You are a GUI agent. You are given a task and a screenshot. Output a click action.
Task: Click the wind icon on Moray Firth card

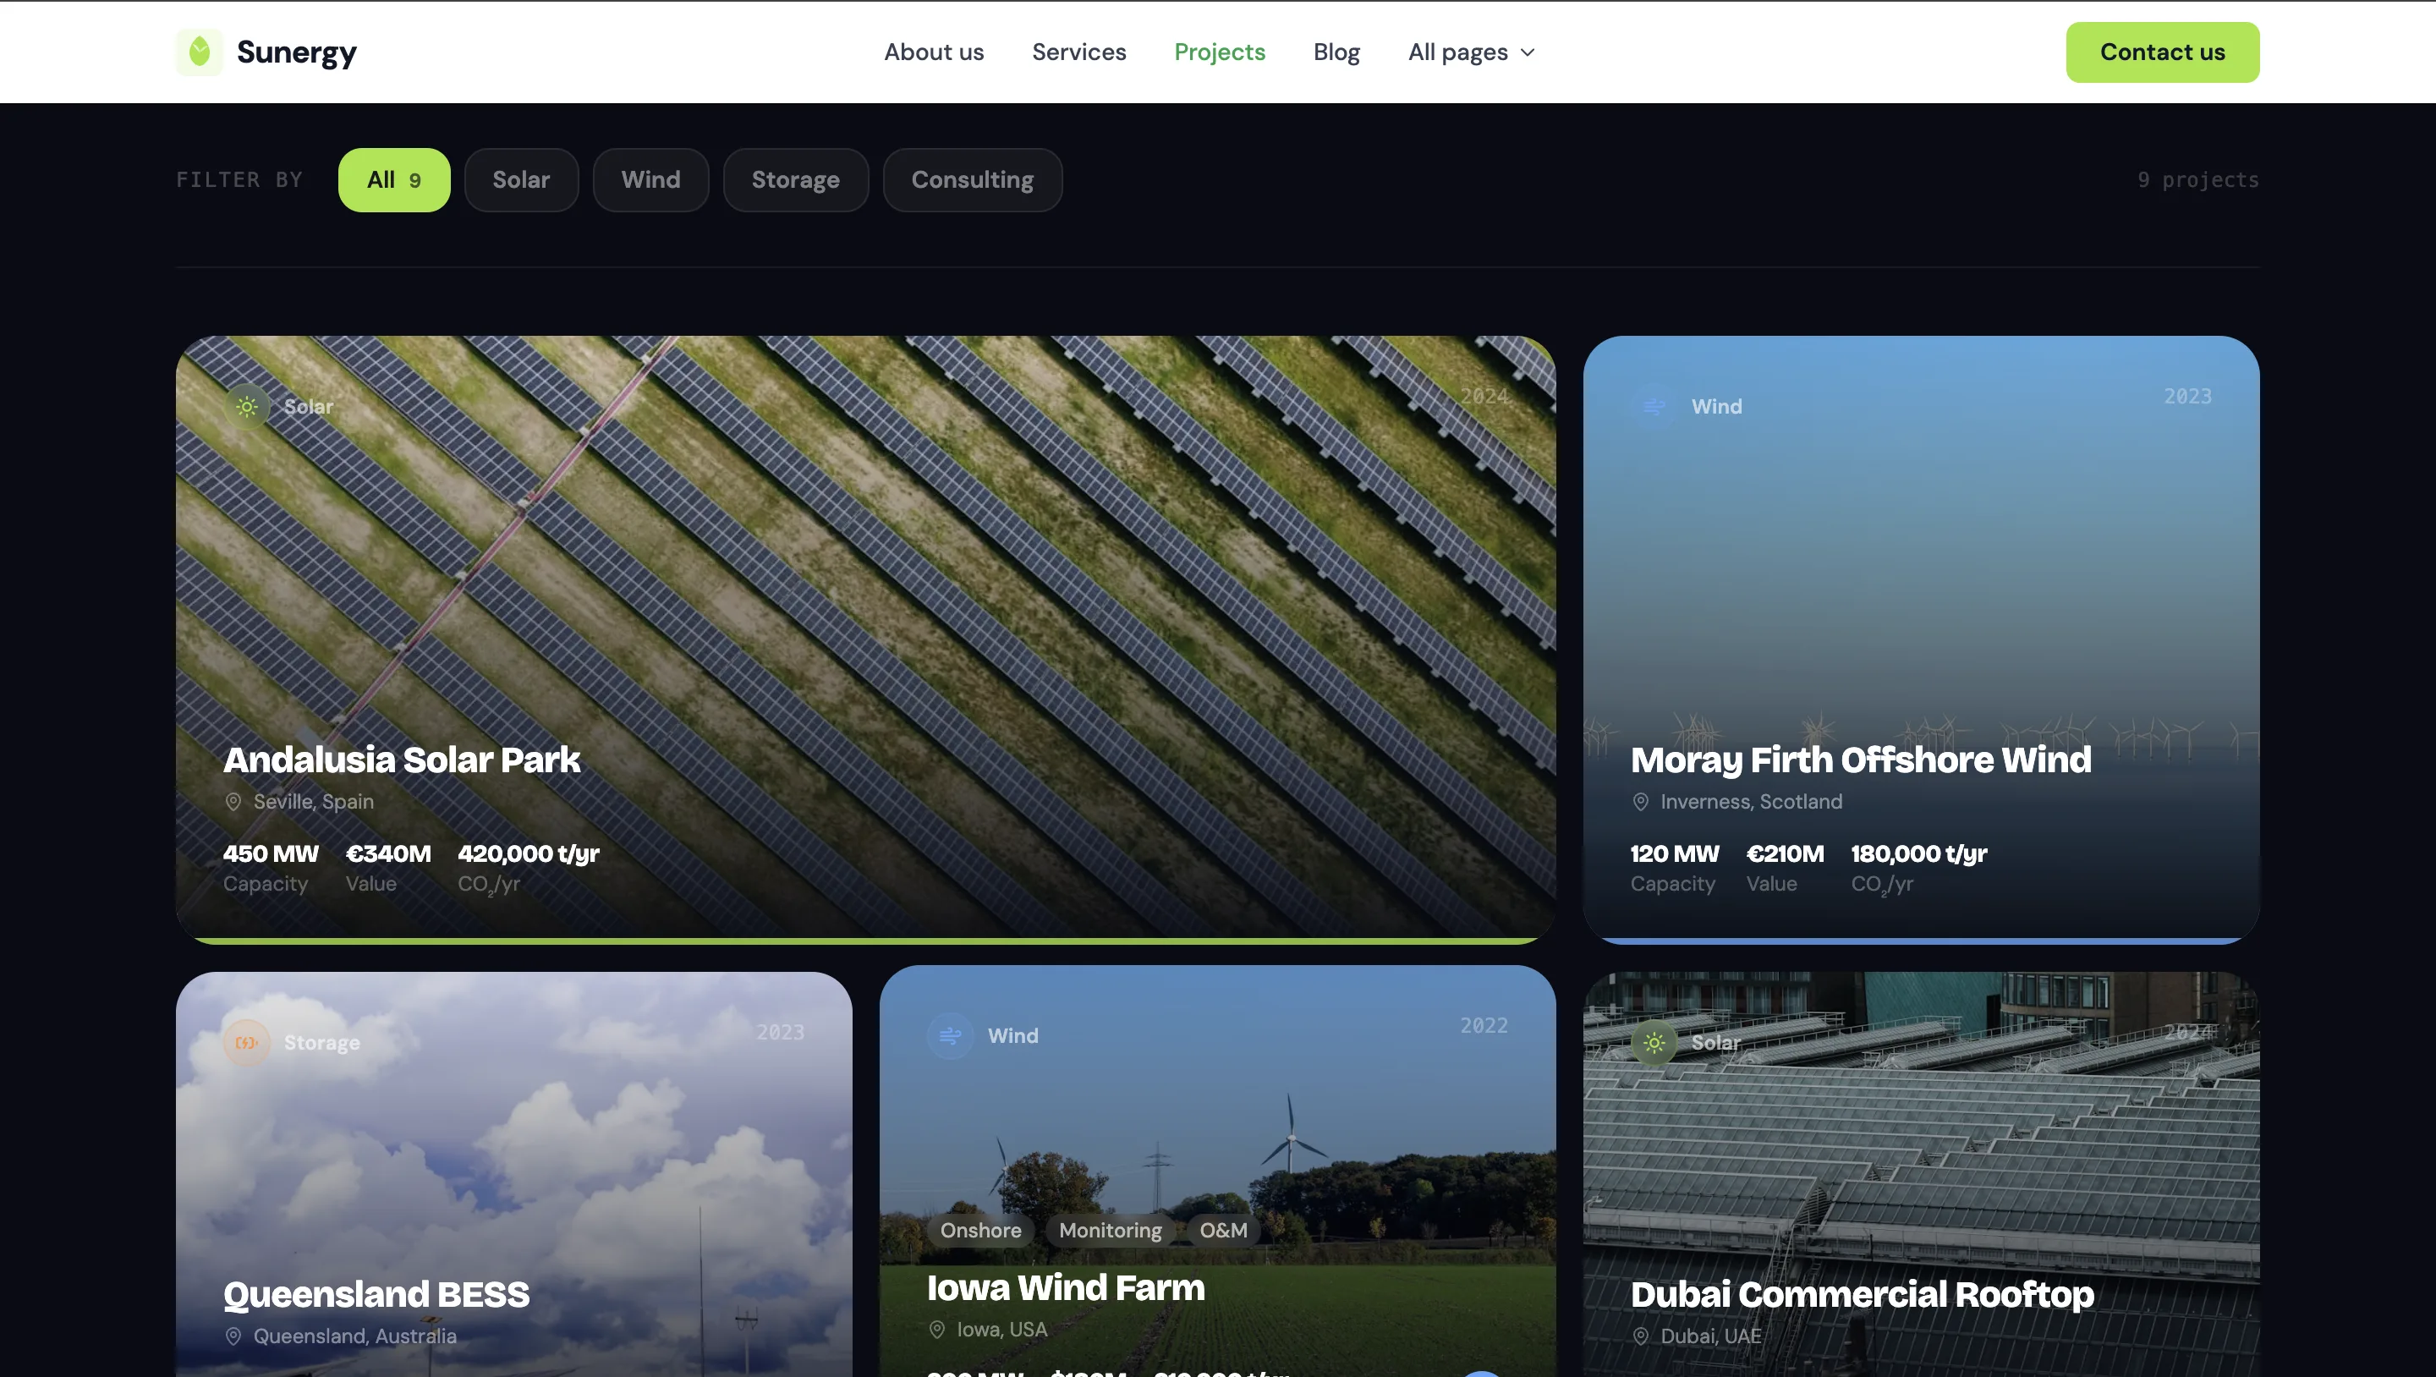[1654, 407]
